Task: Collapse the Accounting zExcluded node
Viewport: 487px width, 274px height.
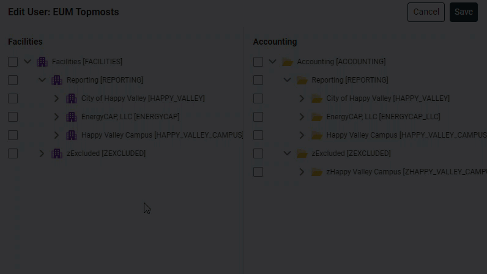Action: tap(287, 153)
